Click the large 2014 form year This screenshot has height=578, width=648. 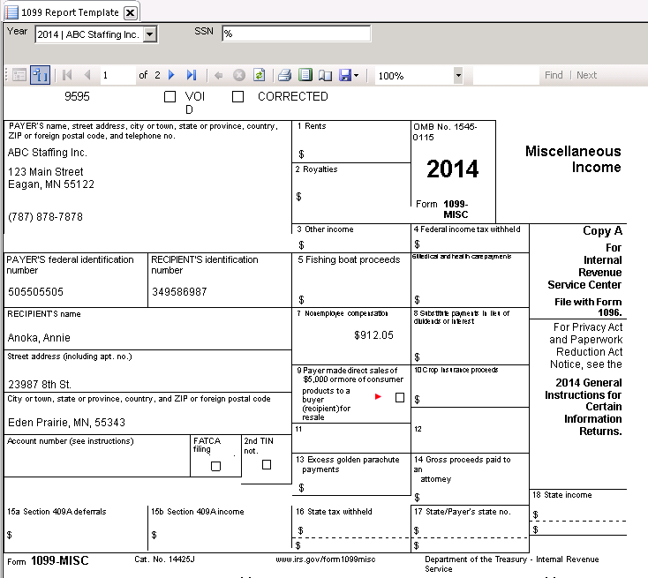click(453, 169)
